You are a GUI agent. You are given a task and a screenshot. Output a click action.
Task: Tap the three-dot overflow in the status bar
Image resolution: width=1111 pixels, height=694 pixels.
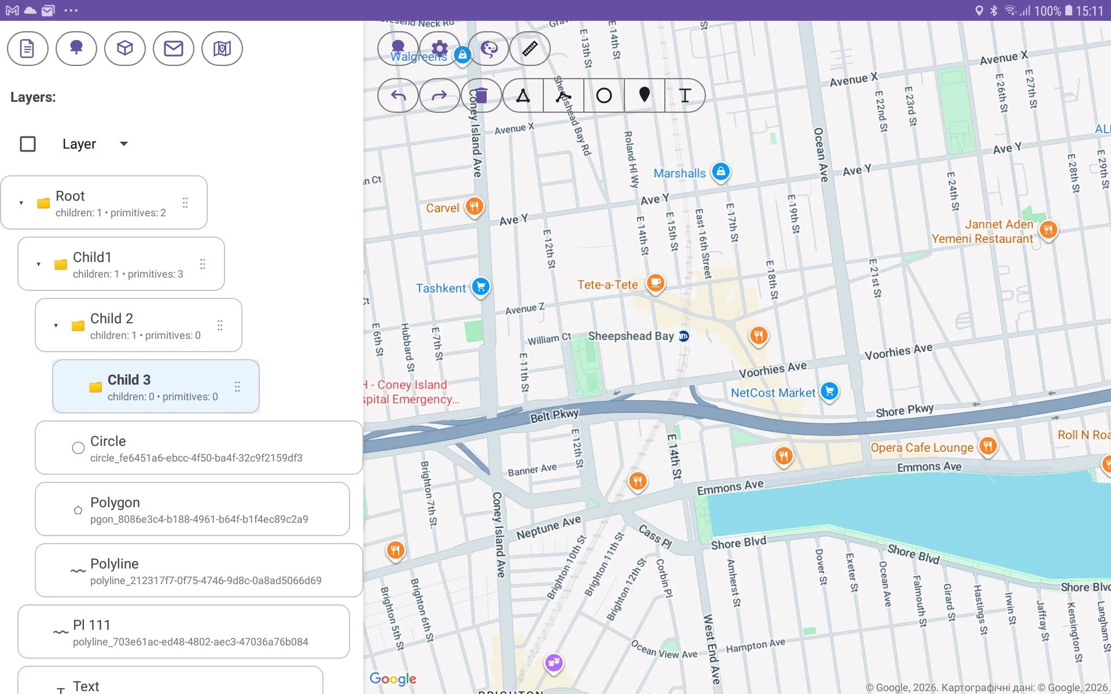point(71,10)
